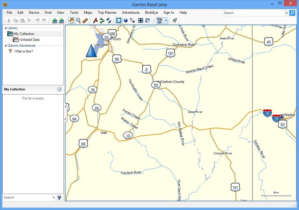The width and height of the screenshot is (299, 210).
Task: Click the Fremont River label
Action: pyautogui.click(x=131, y=173)
